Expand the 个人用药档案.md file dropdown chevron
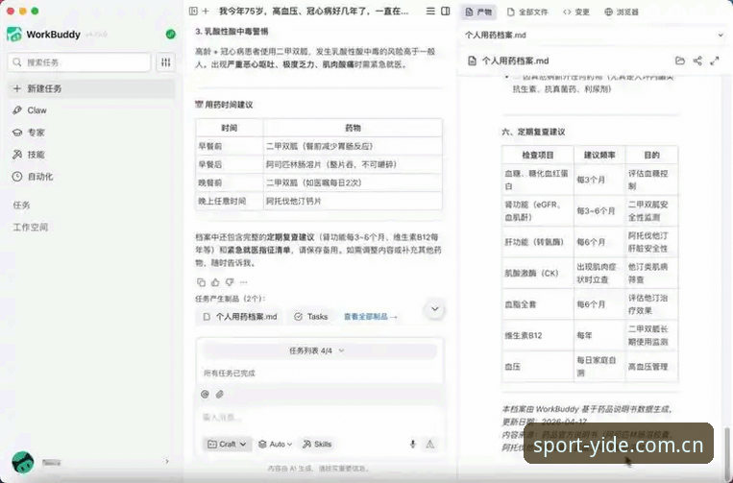The width and height of the screenshot is (733, 483). (721, 35)
